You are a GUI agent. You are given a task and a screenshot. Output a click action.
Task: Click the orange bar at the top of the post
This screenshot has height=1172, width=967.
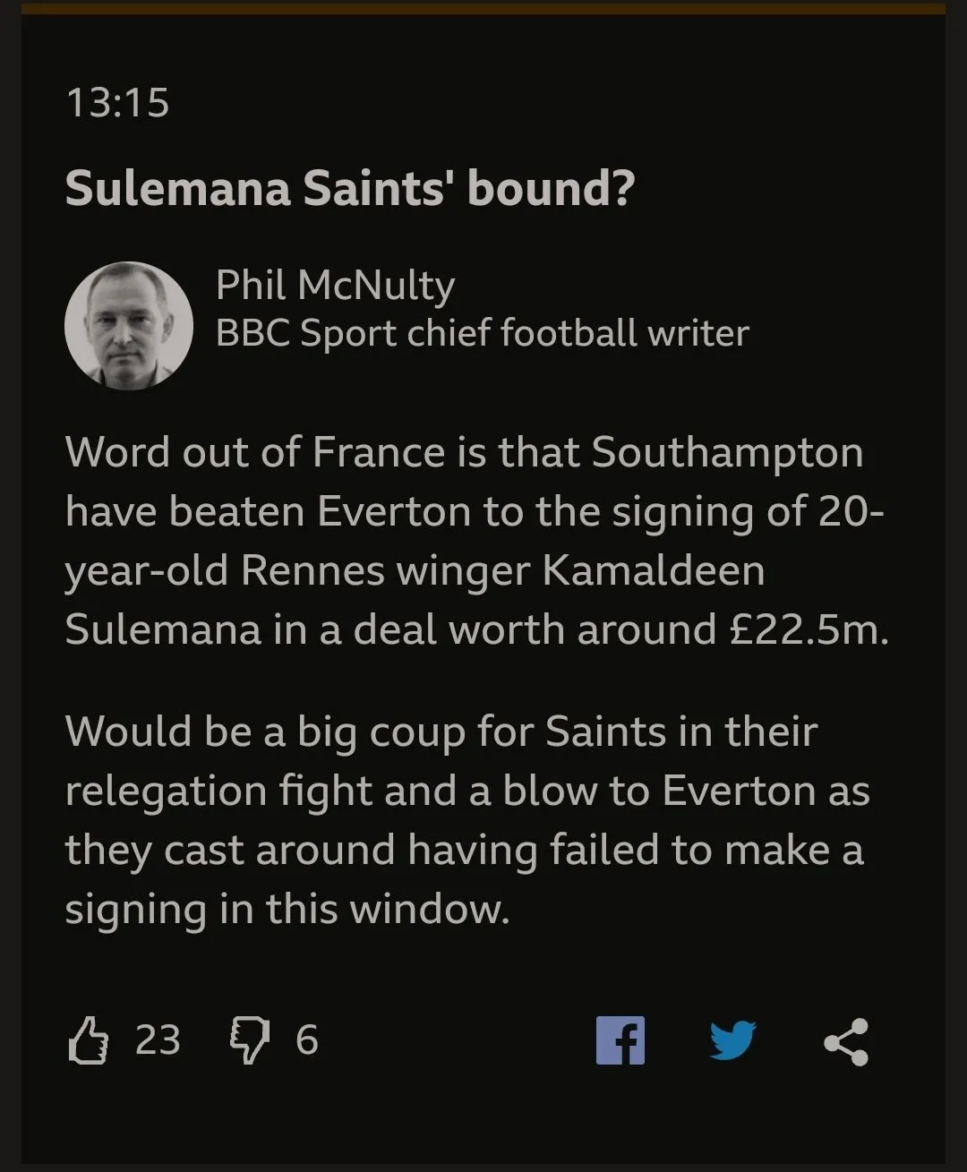pos(483,9)
